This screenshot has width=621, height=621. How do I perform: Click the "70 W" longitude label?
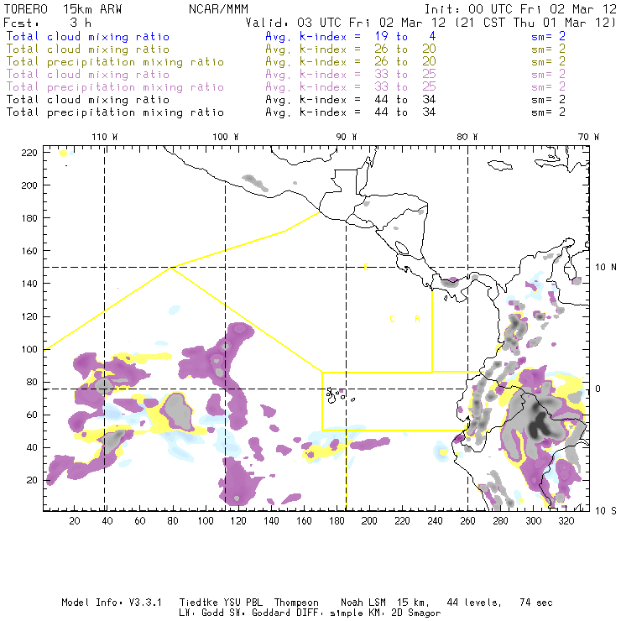[588, 137]
